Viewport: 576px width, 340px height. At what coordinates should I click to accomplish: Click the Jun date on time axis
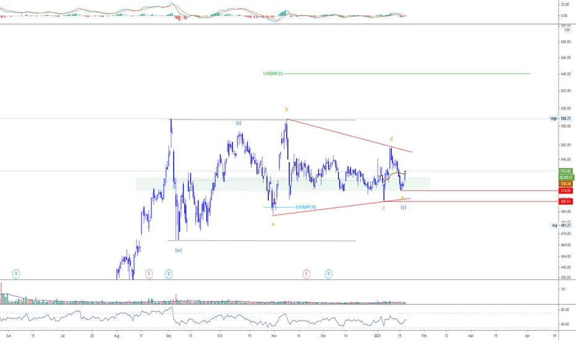(x=9, y=336)
